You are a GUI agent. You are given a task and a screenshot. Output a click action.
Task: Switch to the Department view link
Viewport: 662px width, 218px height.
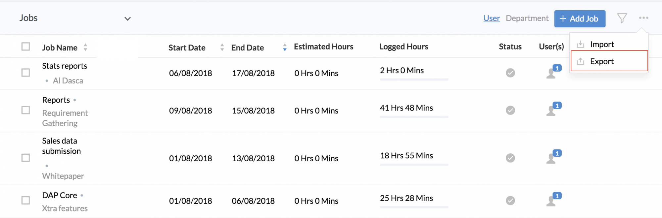[527, 18]
